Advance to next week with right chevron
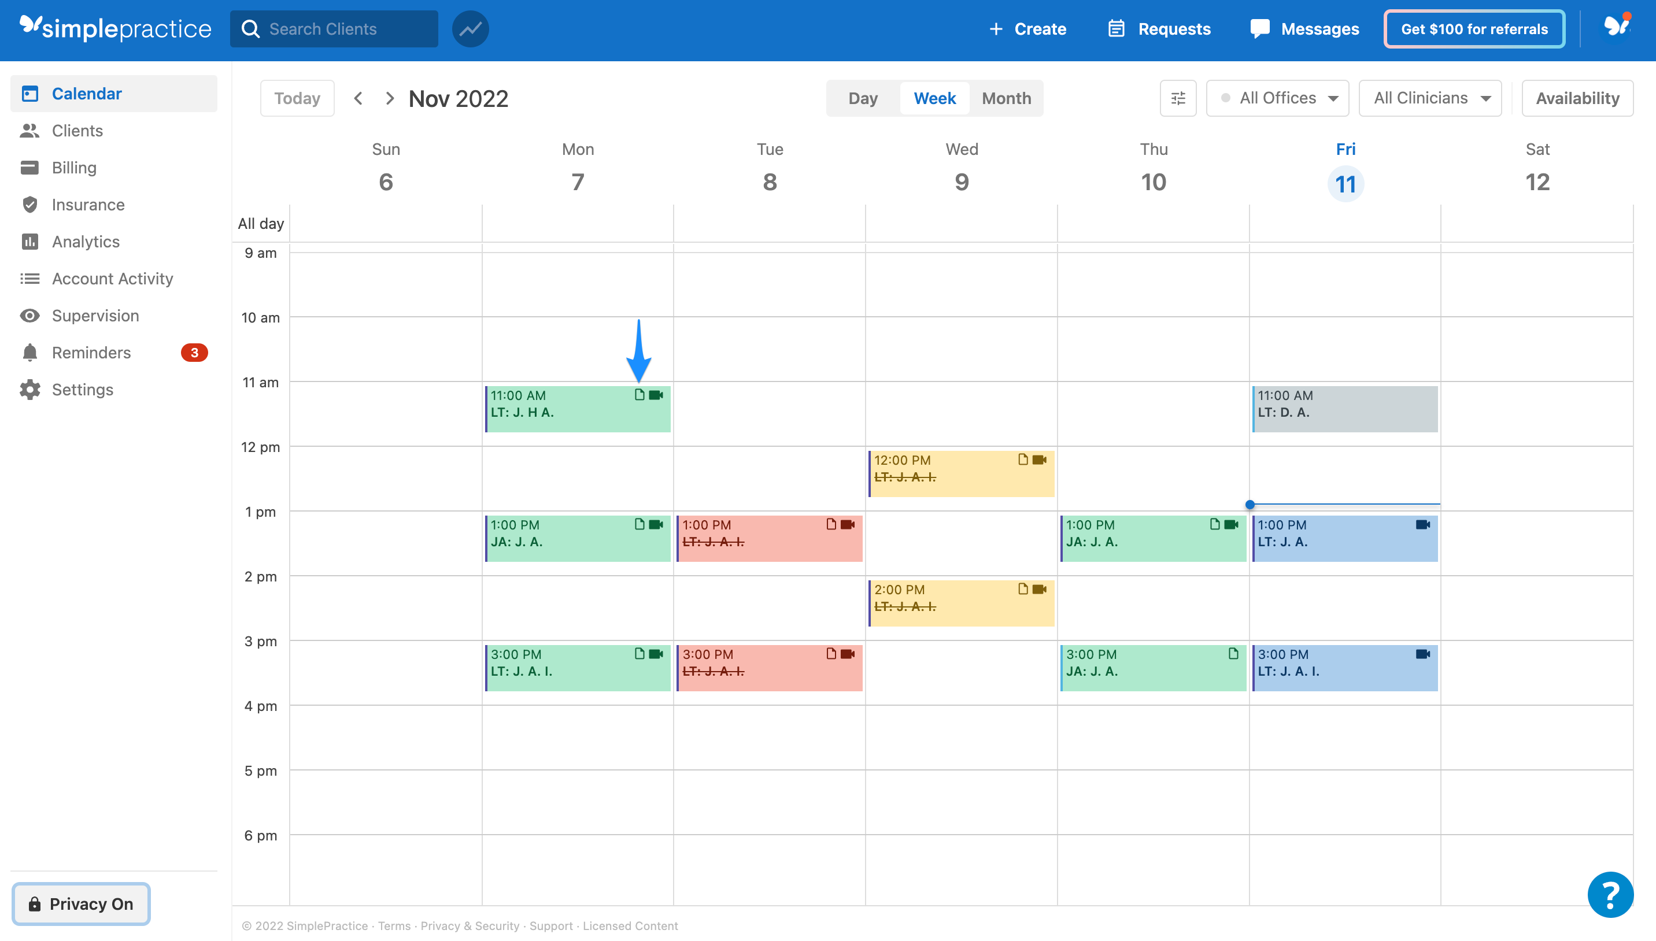Viewport: 1656px width, 941px height. tap(389, 98)
